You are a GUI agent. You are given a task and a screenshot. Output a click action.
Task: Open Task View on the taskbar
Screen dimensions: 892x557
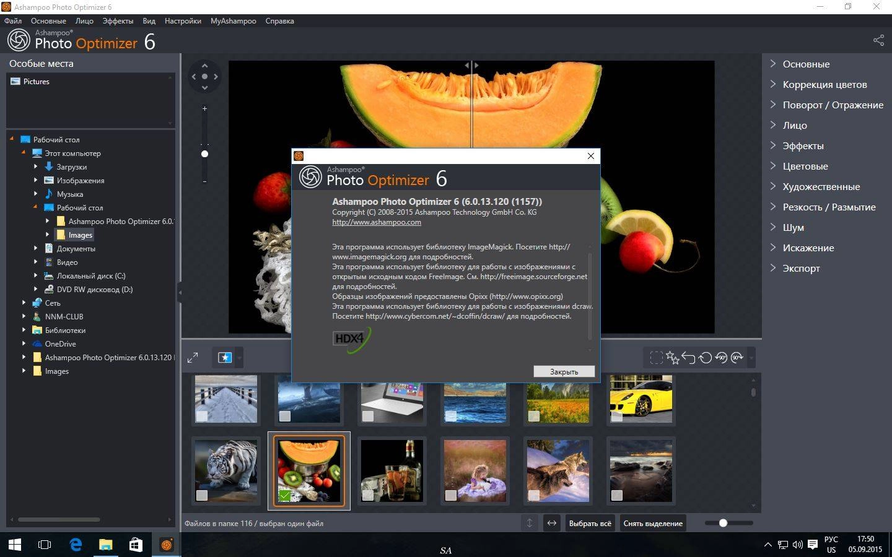tap(45, 545)
